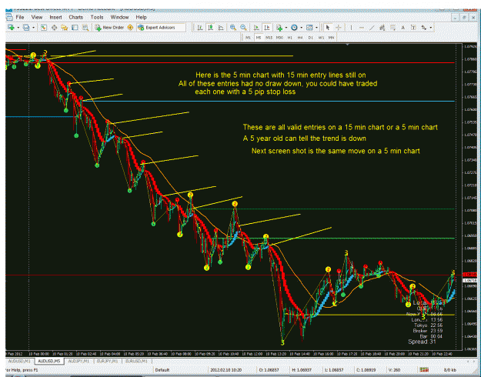Open the Charts menu
481x377 pixels.
click(75, 17)
